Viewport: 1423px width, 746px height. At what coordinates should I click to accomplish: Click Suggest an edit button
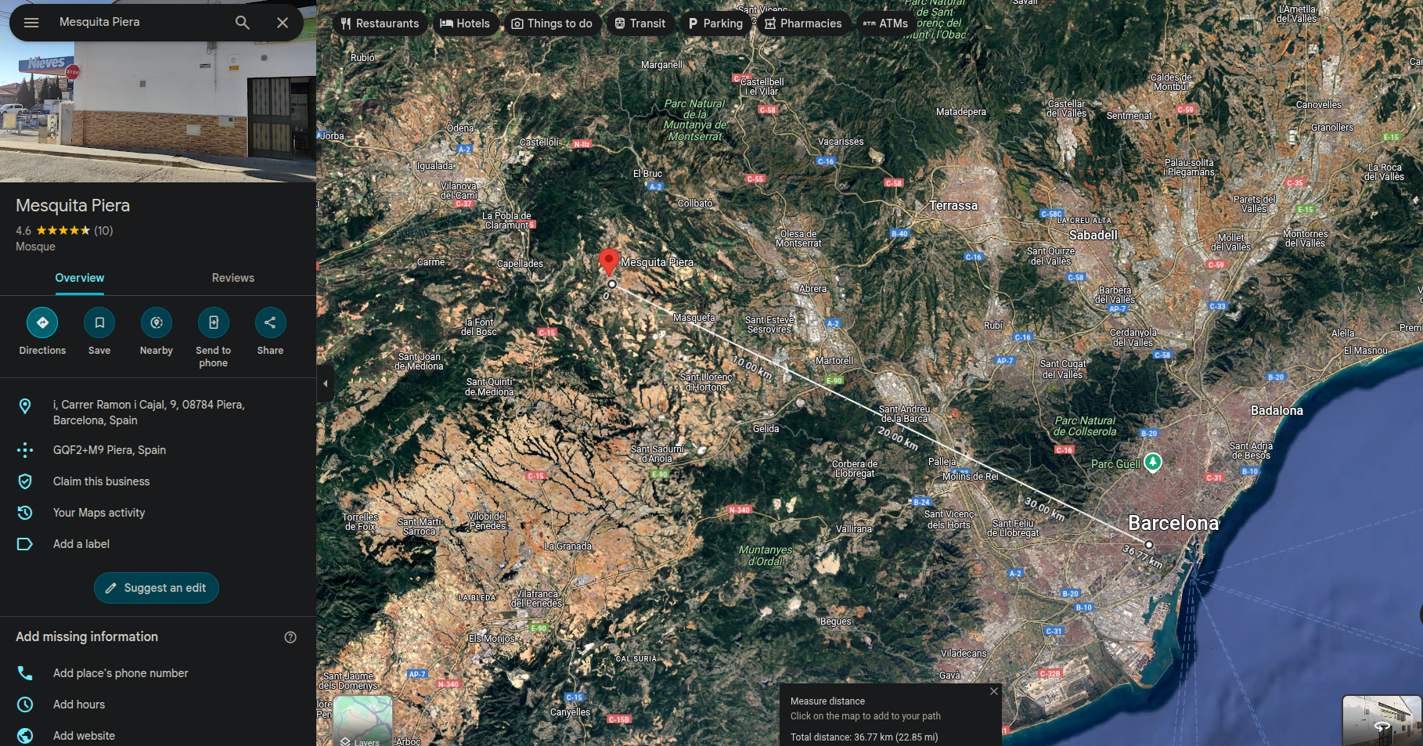[x=157, y=588]
